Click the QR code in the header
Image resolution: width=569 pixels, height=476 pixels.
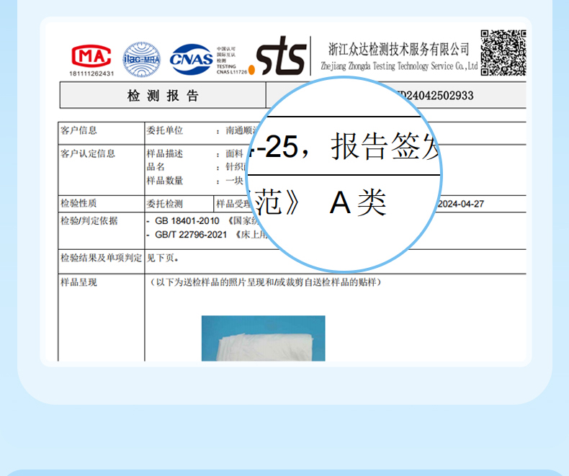503,53
